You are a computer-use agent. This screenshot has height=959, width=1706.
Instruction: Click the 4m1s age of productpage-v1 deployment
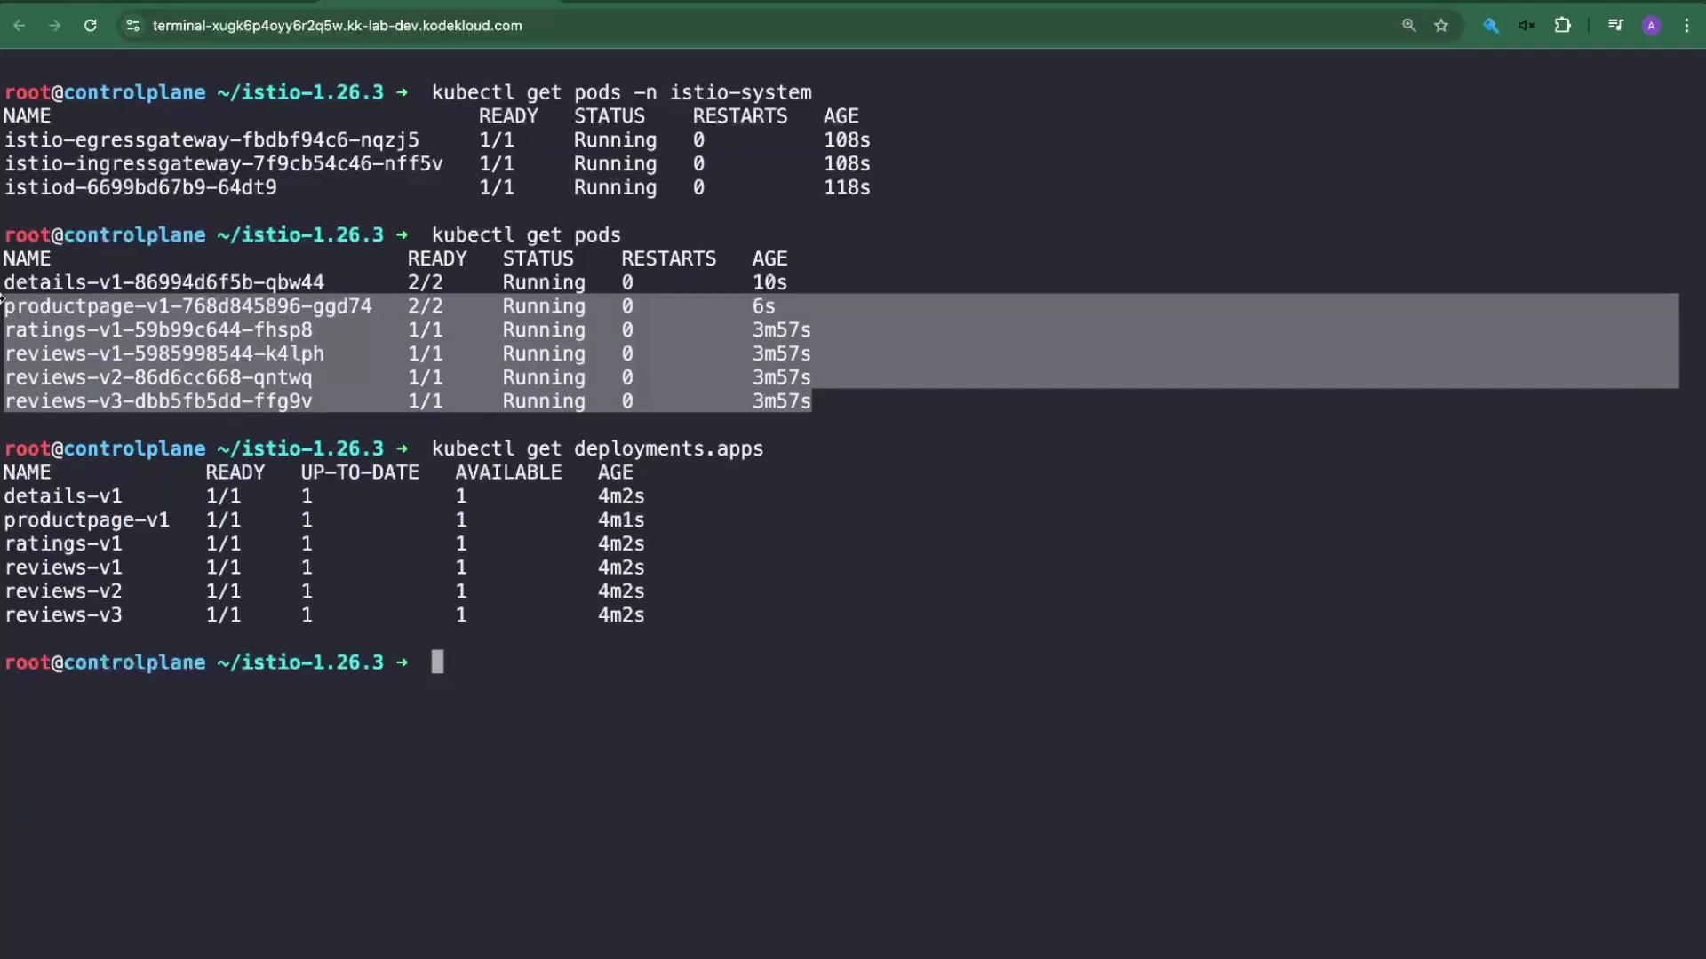621,520
